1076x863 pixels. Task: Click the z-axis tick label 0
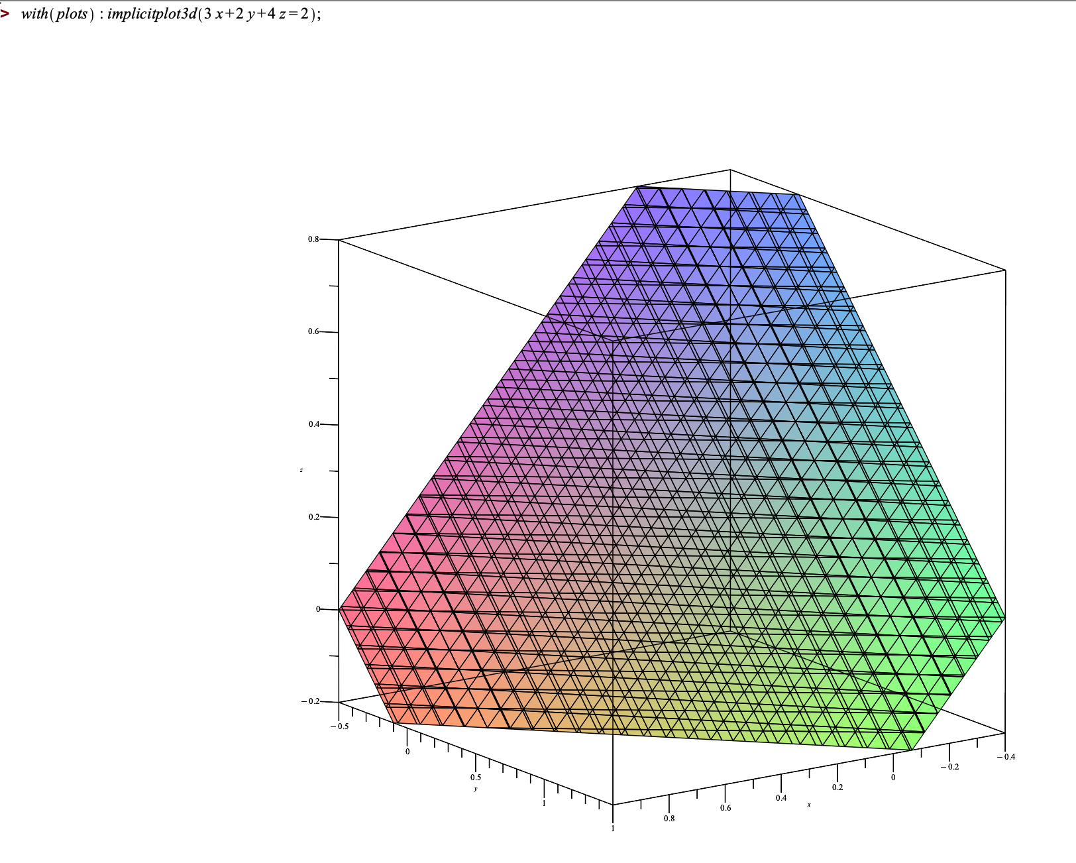tap(318, 609)
